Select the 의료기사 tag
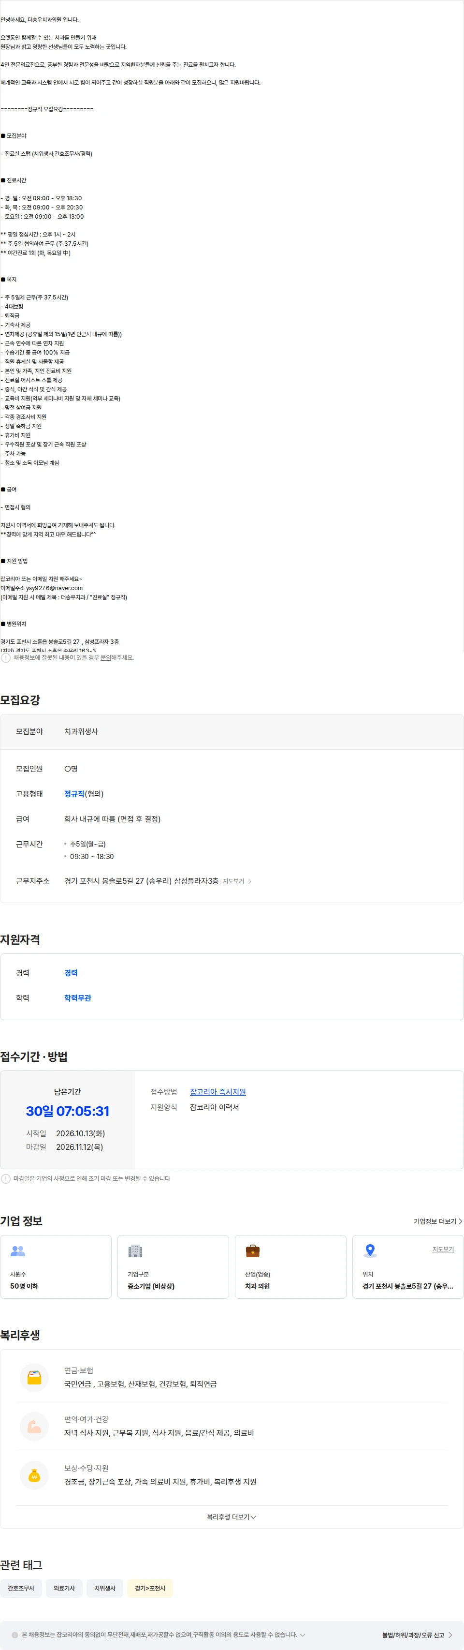464x1650 pixels. pyautogui.click(x=64, y=1588)
